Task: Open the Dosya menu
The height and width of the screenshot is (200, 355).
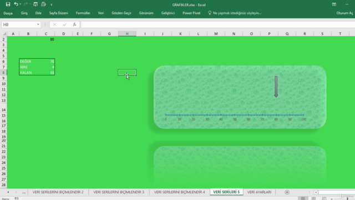Action: click(x=8, y=13)
